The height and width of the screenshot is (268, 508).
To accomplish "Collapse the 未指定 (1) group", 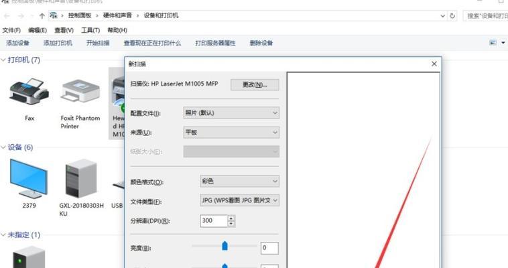I will pos(3,234).
